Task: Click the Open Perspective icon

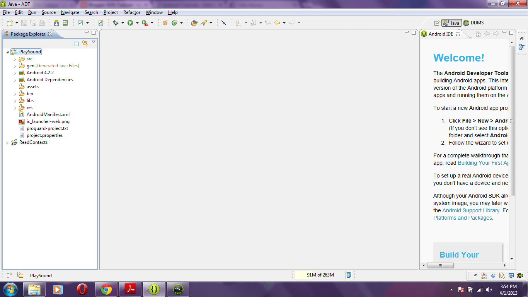Action: [x=437, y=23]
